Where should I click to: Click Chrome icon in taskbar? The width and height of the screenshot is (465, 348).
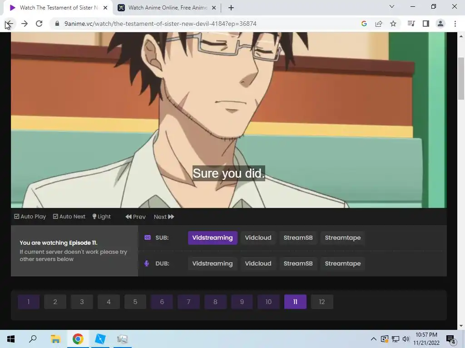pos(78,339)
